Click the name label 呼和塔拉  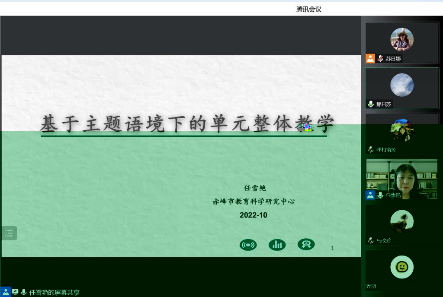click(x=386, y=150)
